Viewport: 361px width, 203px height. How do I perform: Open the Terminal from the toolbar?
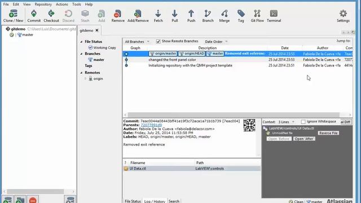point(274,16)
